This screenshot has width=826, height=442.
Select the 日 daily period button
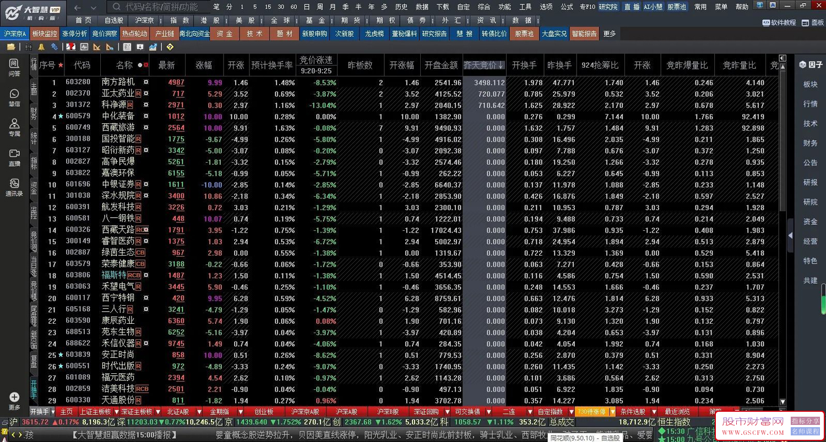point(307,7)
